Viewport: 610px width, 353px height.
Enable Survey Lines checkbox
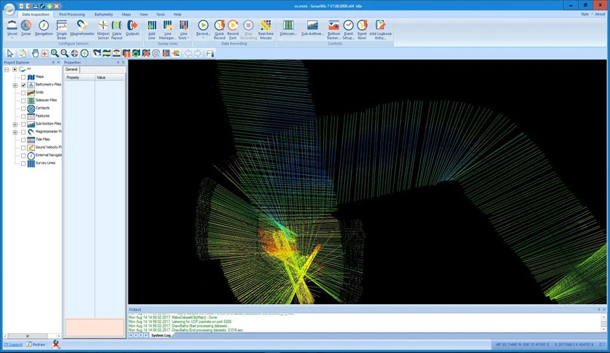(23, 163)
